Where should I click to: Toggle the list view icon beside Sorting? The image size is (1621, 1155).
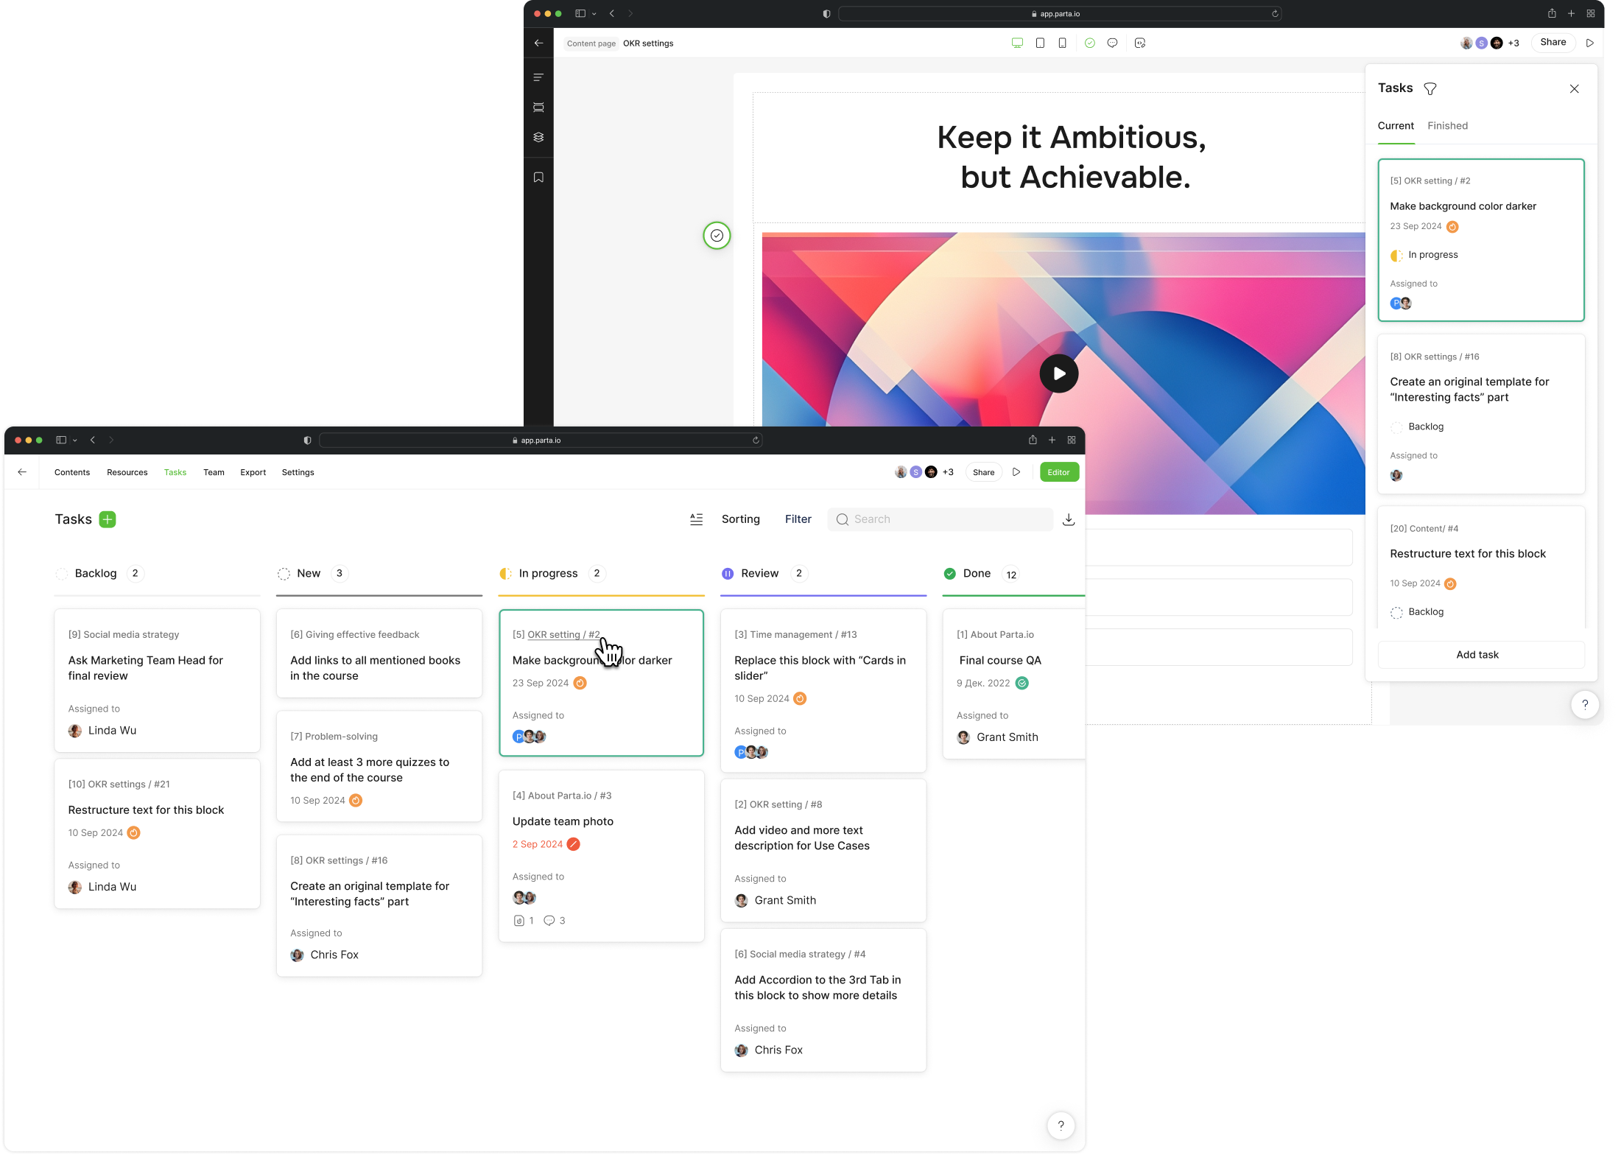pyautogui.click(x=696, y=519)
